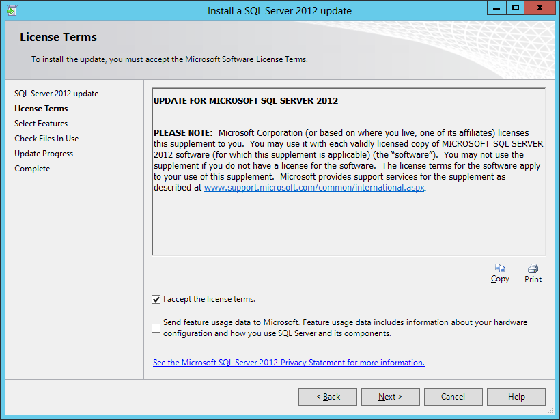Enable sending feature usage data to Microsoft
Screen dimensions: 560x420
pos(156,328)
